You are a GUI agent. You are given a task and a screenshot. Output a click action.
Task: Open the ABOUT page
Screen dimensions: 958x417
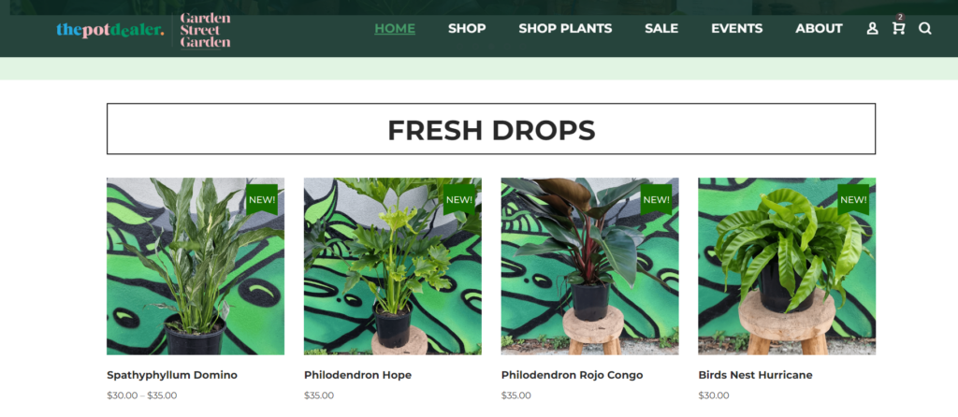point(819,29)
